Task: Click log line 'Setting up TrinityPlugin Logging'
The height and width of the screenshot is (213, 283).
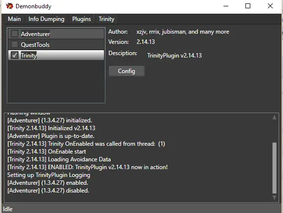Action: tap(49, 175)
